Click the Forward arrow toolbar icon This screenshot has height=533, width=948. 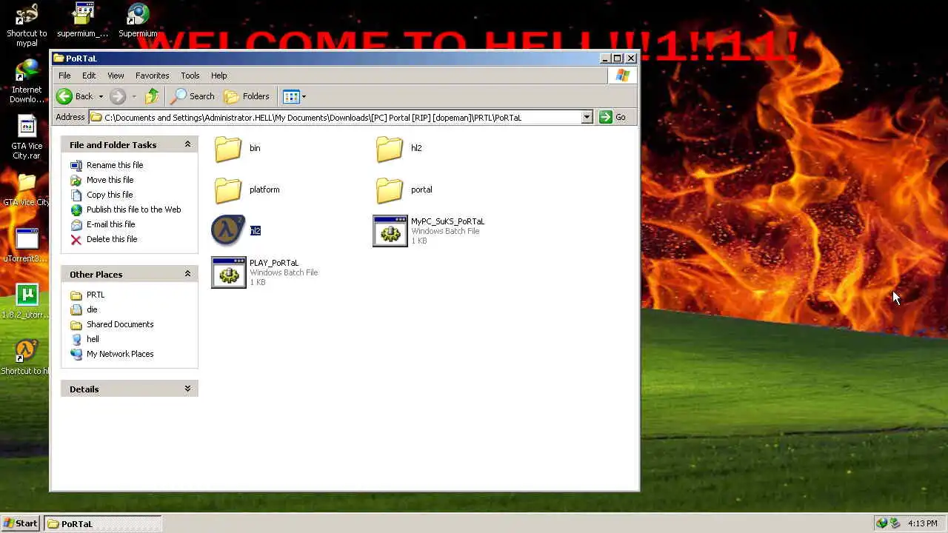(118, 96)
